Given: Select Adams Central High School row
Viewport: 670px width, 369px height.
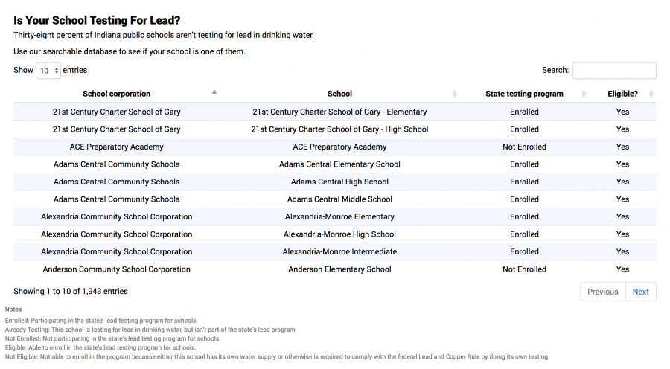Looking at the screenshot, I should (339, 182).
